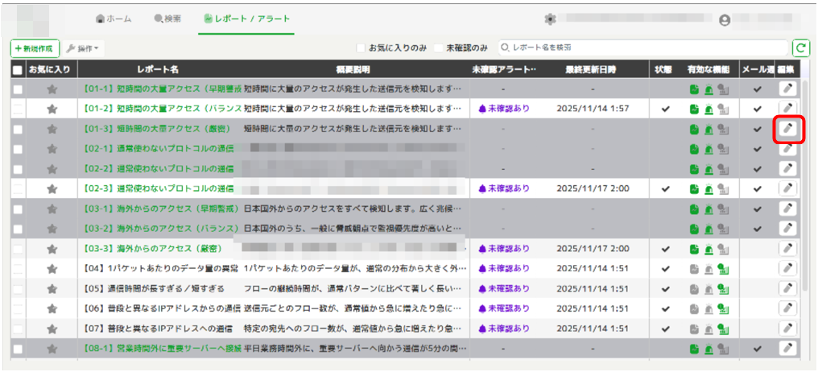This screenshot has width=818, height=372.
Task: Click gray alert siren icon in 【06】 row
Action: [x=709, y=309]
